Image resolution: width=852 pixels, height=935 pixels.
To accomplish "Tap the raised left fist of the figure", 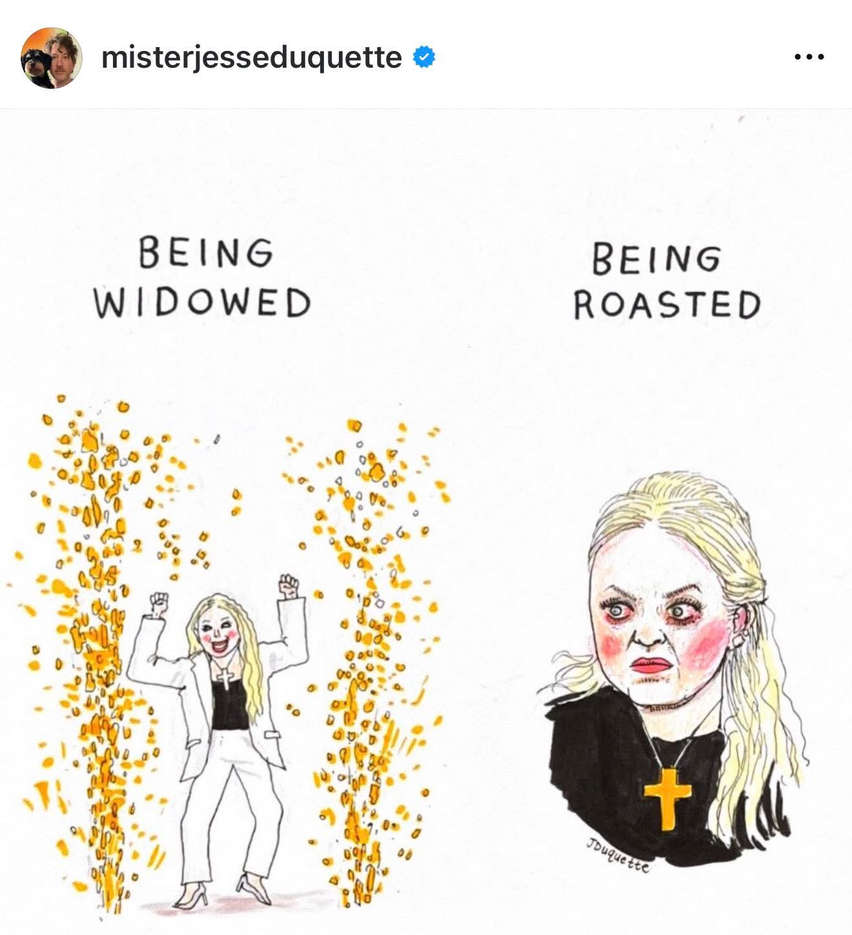I will [x=158, y=602].
